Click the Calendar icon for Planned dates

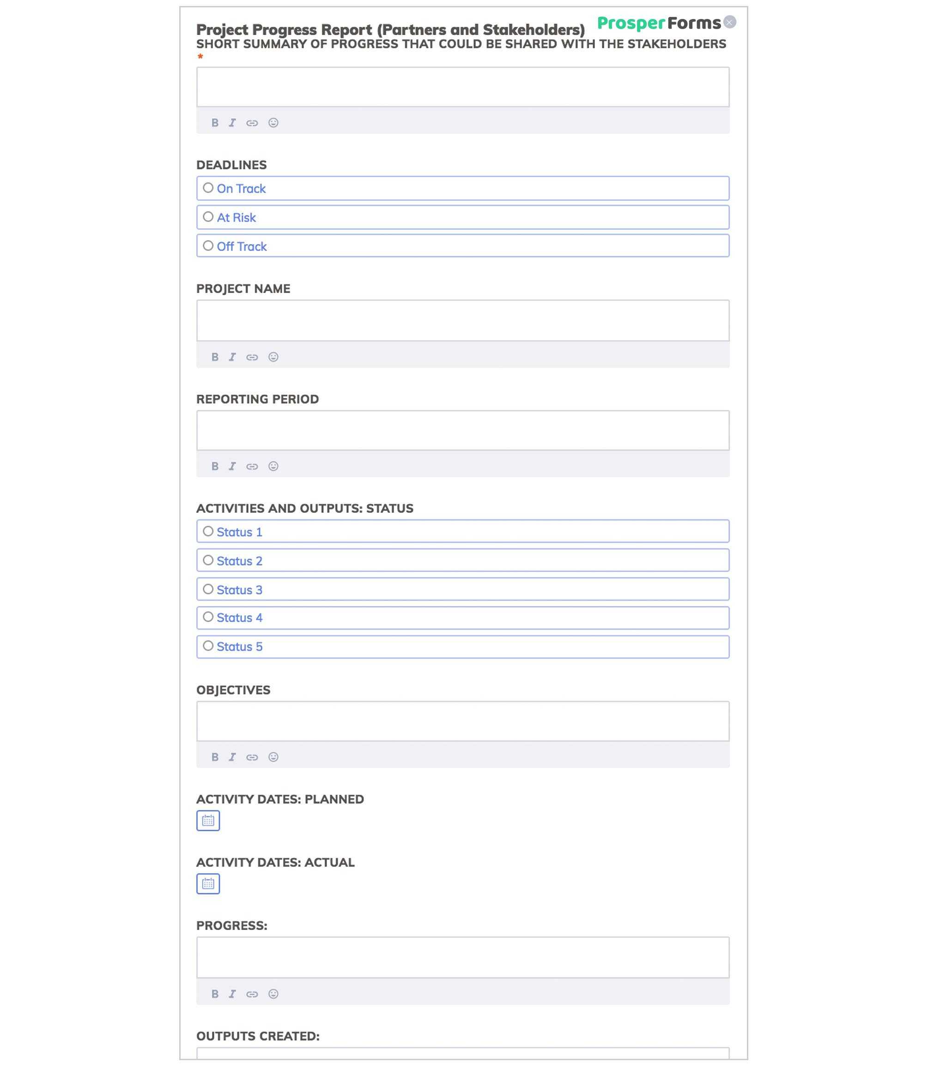pyautogui.click(x=207, y=820)
